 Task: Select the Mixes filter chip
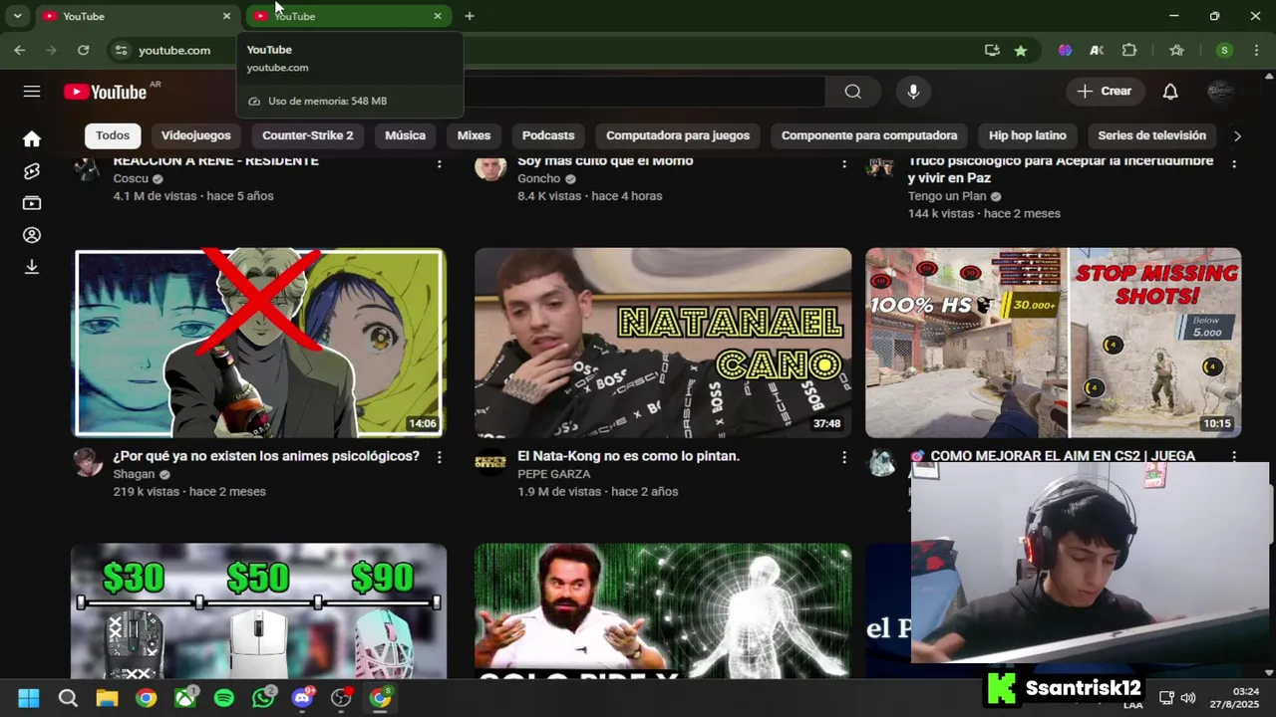[474, 135]
